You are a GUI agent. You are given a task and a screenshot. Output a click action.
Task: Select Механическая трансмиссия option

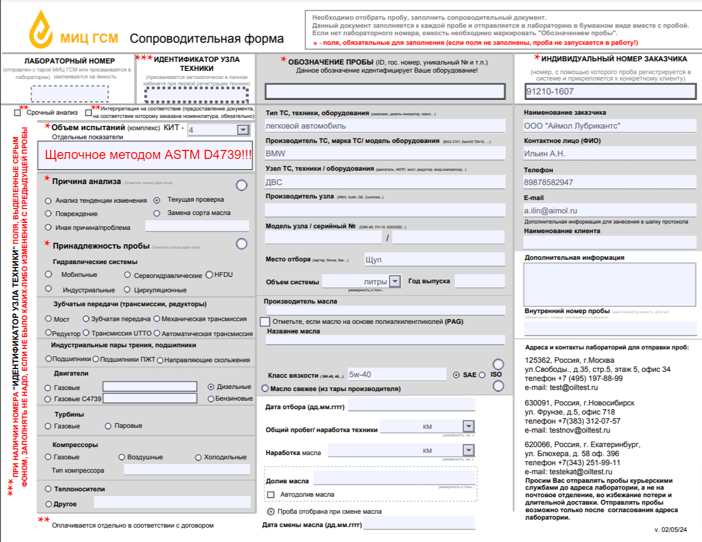[157, 318]
